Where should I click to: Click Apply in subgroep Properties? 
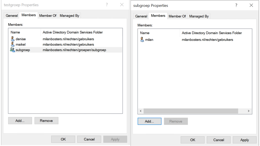(x=245, y=140)
